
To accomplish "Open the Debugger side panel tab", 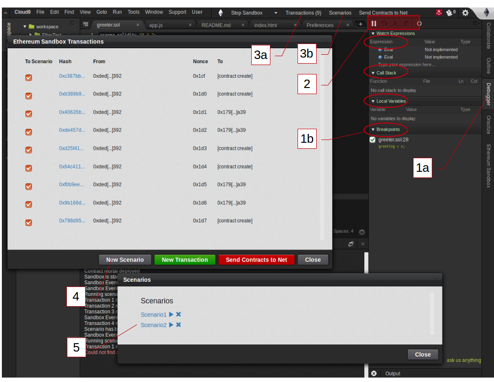I will [x=488, y=94].
